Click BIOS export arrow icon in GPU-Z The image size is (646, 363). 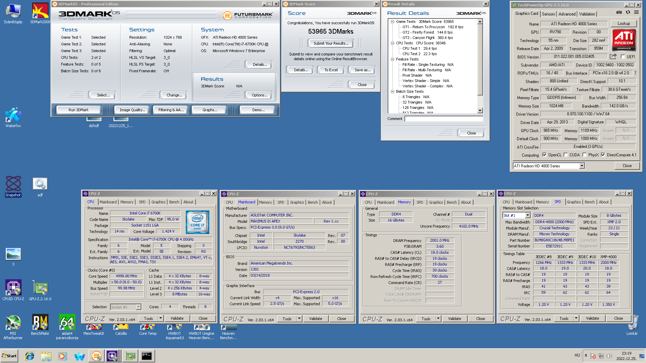coord(613,56)
